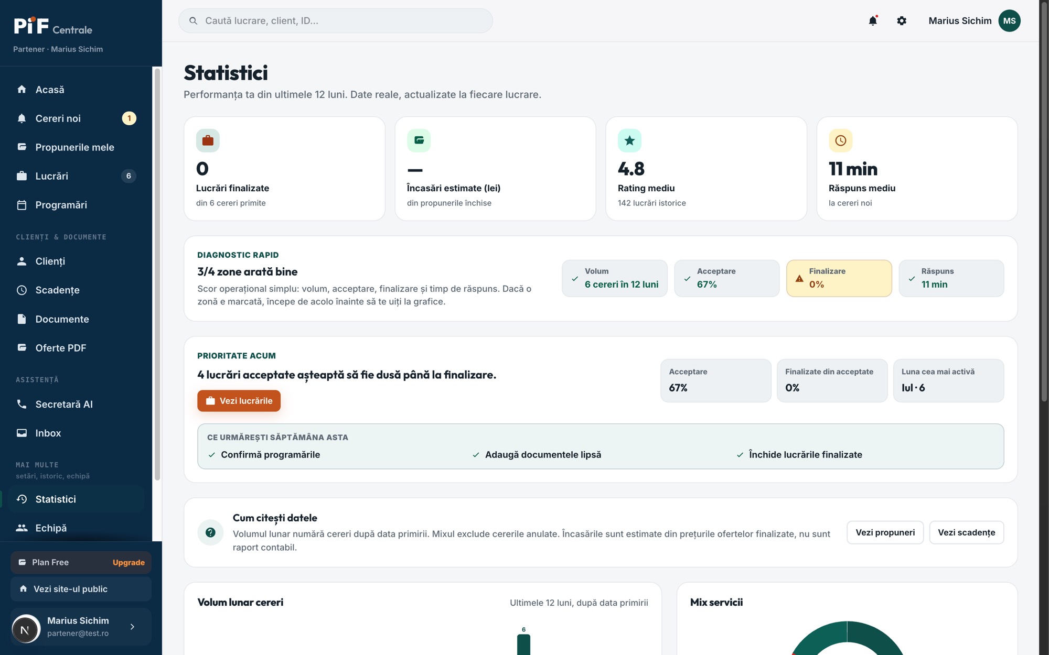Click the history icon next to Statistici
This screenshot has height=655, width=1049.
[22, 499]
